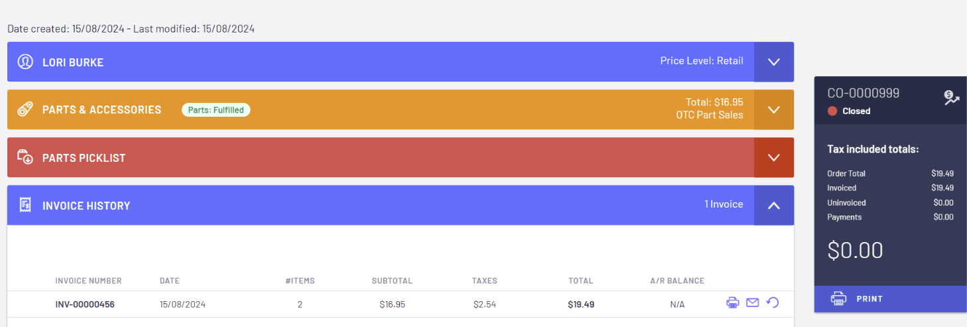Click the reverse invoice arrow icon
This screenshot has height=327, width=967.
pos(772,303)
